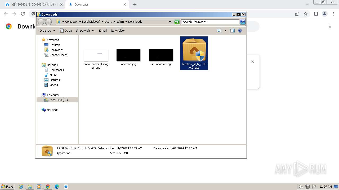Click Computer segment in address breadcrumb
This screenshot has width=339, height=190.
[x=72, y=22]
